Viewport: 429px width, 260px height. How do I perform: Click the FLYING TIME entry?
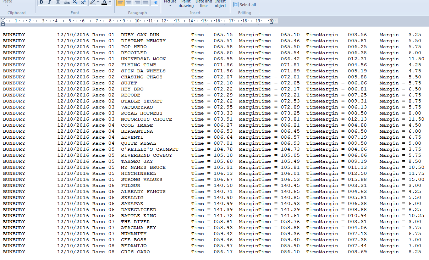[138, 65]
